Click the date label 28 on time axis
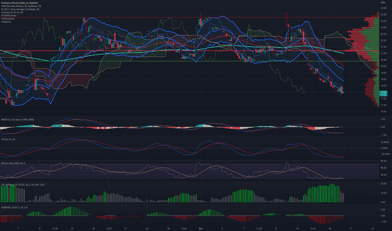 click(x=169, y=228)
